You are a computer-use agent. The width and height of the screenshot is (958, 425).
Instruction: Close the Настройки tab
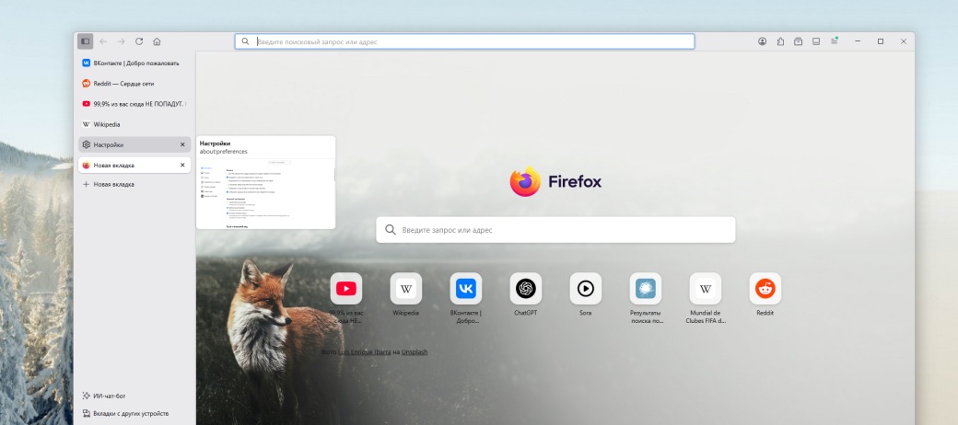(182, 144)
